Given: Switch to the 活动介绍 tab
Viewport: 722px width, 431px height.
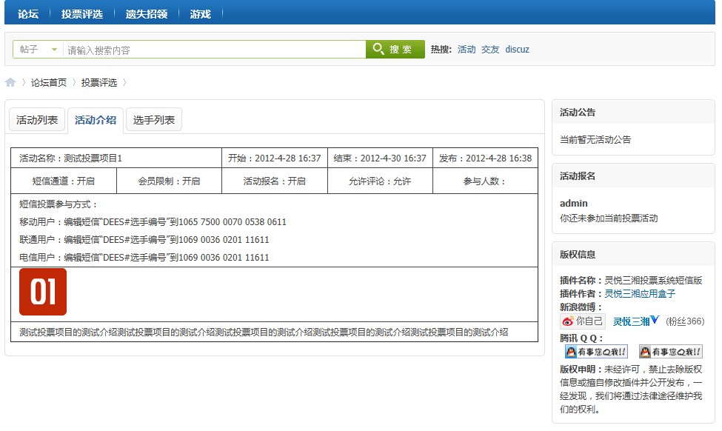Looking at the screenshot, I should [96, 120].
